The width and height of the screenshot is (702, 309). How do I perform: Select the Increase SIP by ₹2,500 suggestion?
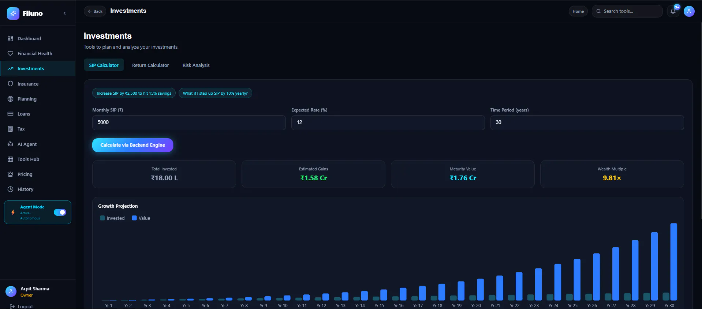(134, 93)
